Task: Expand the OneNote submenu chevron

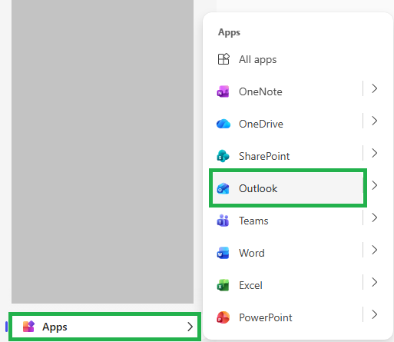Action: click(374, 88)
